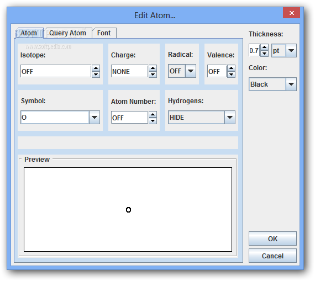Open the Query Atom tab
Viewport: 315px width, 281px height.
coord(68,33)
